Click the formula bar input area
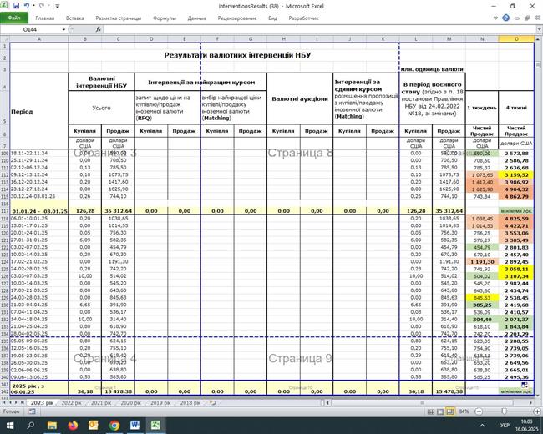The image size is (543, 434). click(x=318, y=29)
